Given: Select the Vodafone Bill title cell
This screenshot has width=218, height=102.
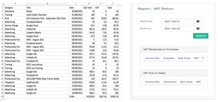Looking at the screenshot, I should (x=47, y=82).
